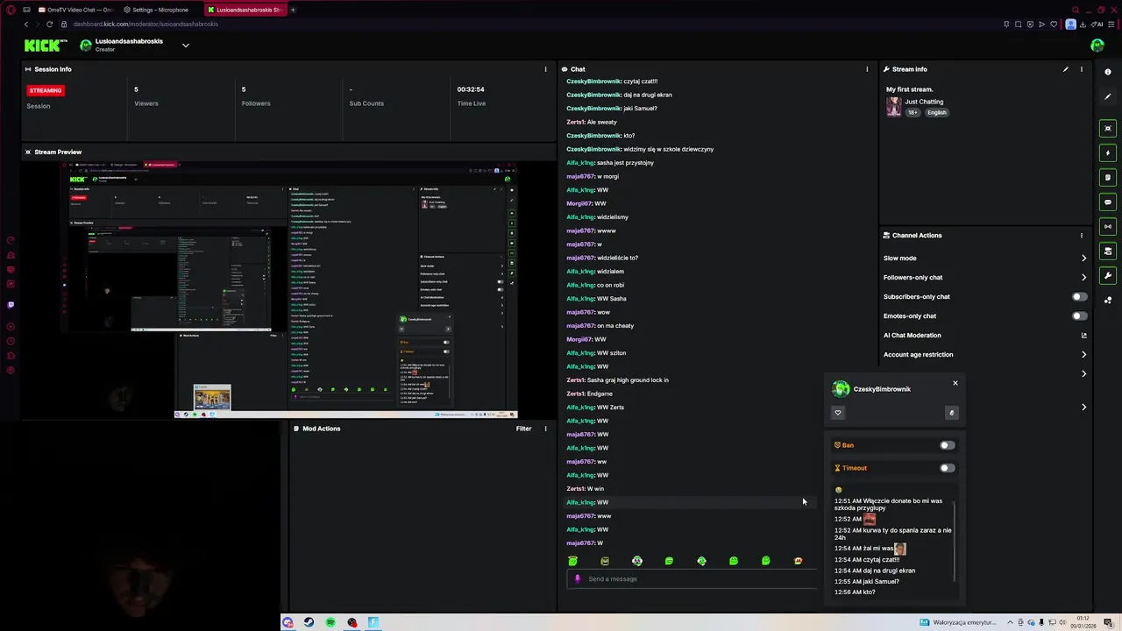Click the 'W win' chat message

[595, 489]
